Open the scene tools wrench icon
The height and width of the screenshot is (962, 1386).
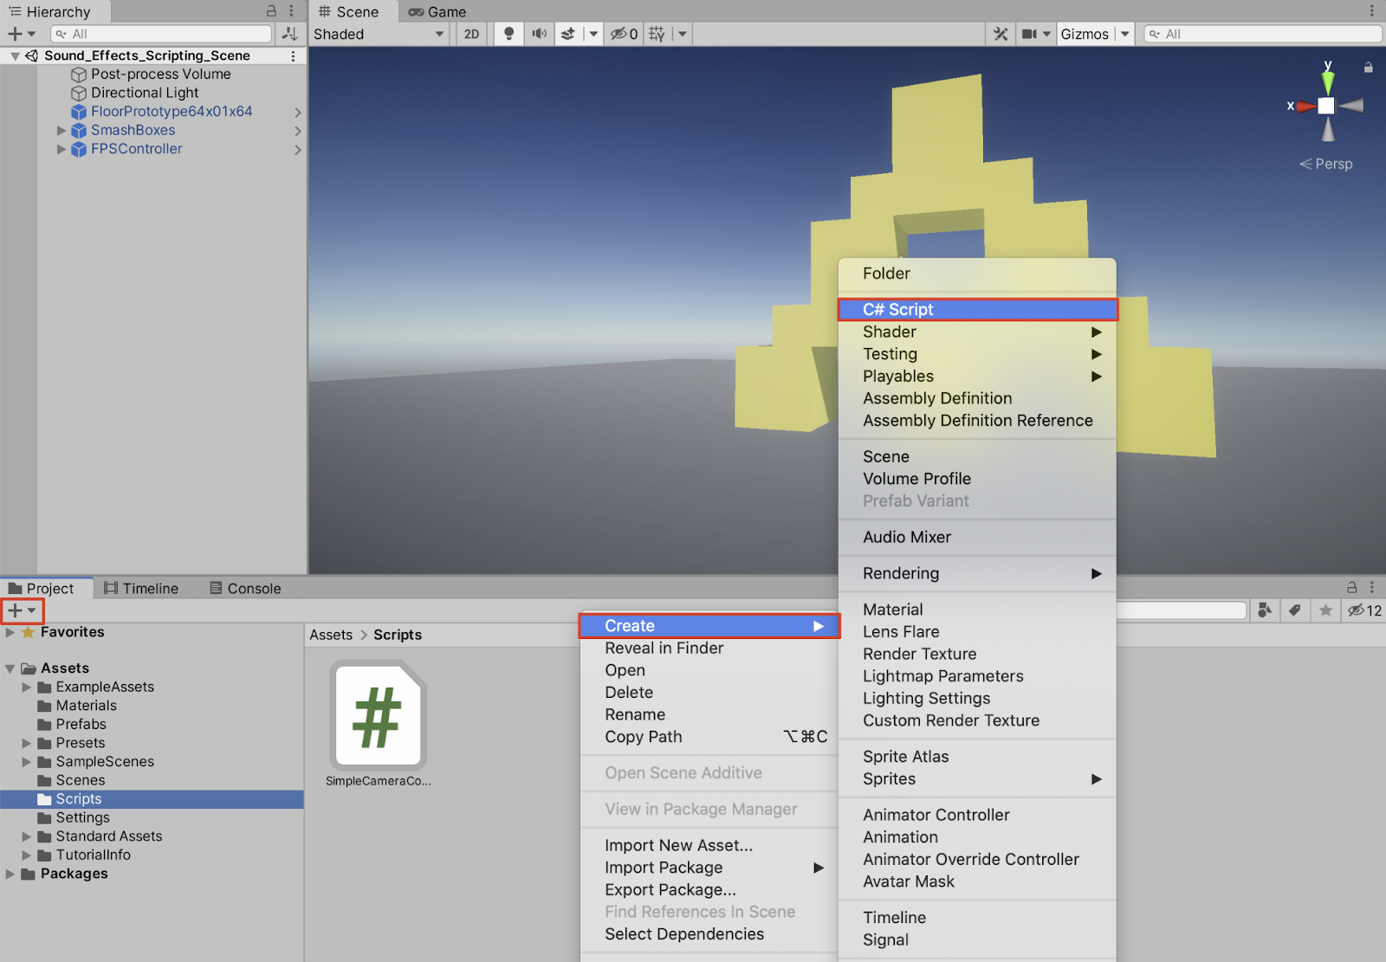click(1001, 34)
